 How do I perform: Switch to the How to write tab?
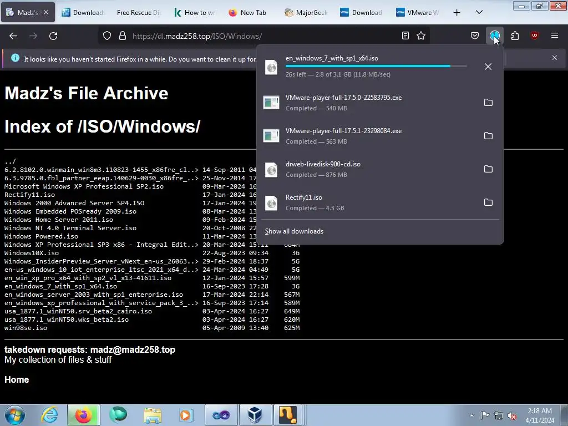tap(195, 13)
